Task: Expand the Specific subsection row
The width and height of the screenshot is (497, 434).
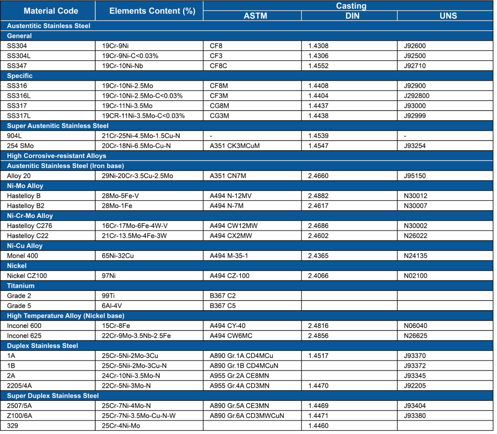Action: 20,76
